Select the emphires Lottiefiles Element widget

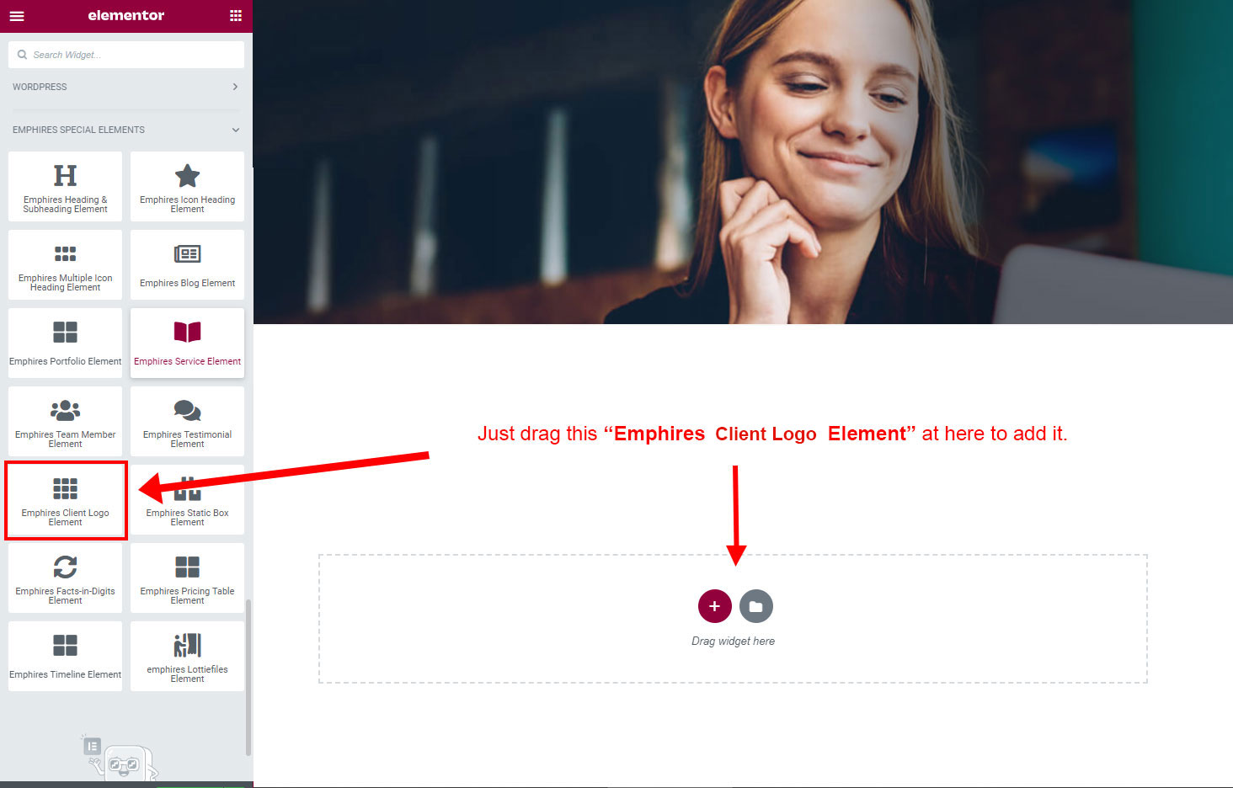[187, 657]
